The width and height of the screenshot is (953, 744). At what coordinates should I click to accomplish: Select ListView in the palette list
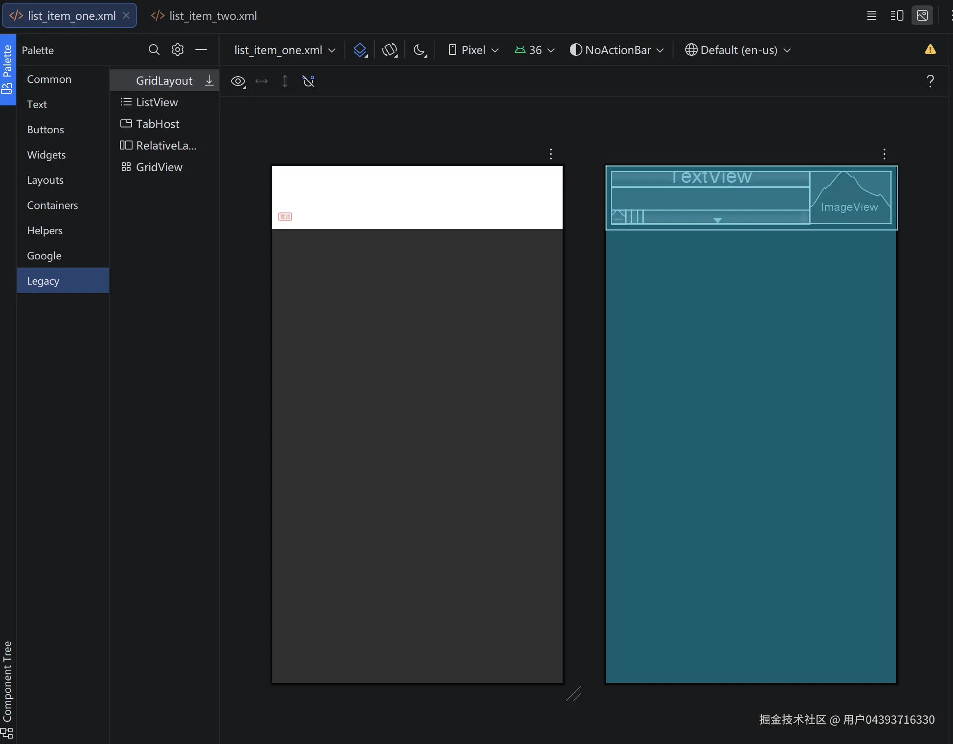pyautogui.click(x=156, y=102)
